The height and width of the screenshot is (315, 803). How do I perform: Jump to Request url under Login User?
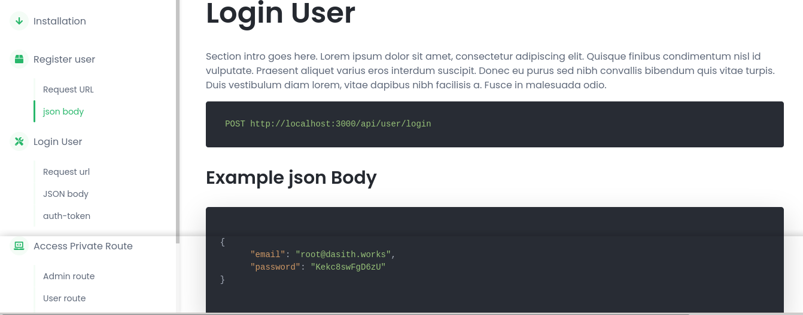tap(66, 172)
